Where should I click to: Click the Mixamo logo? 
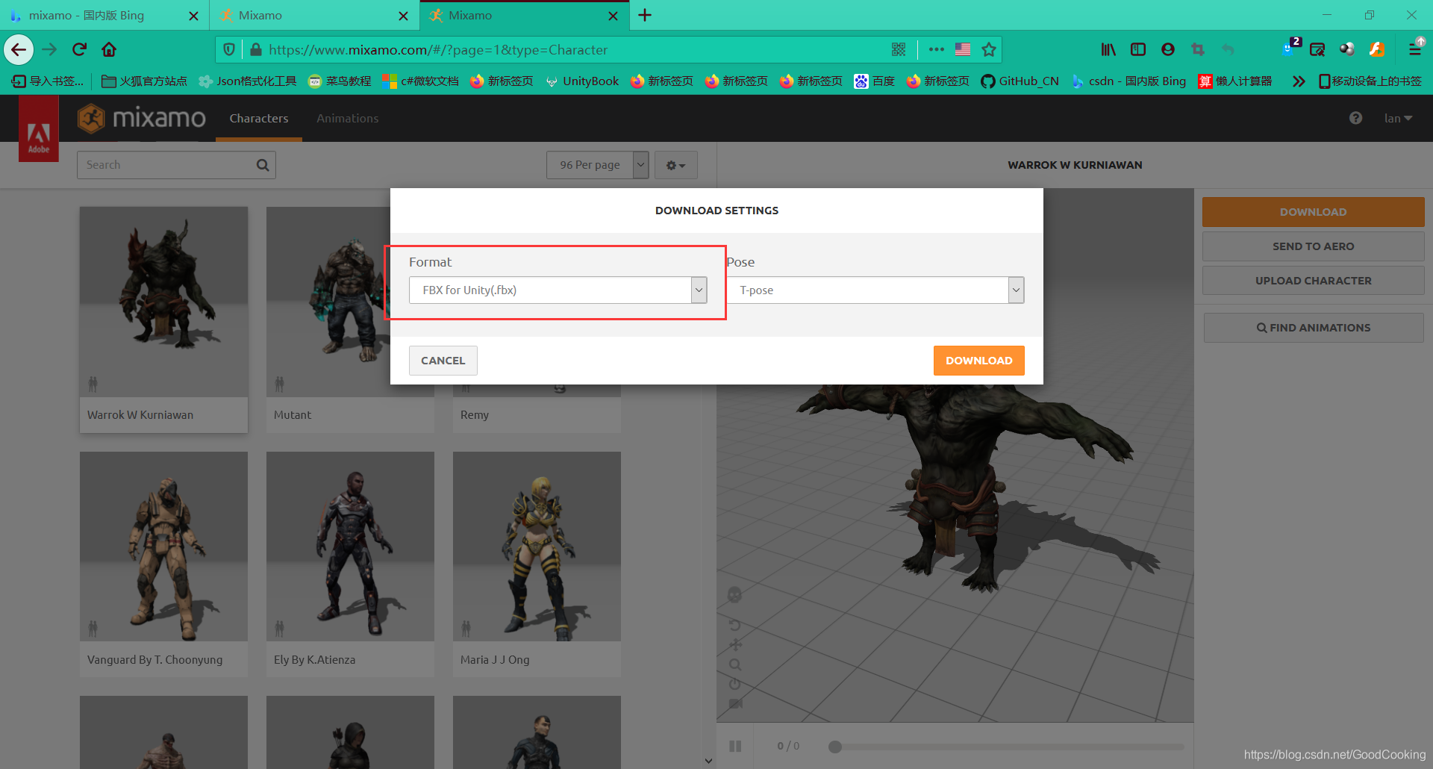(142, 118)
